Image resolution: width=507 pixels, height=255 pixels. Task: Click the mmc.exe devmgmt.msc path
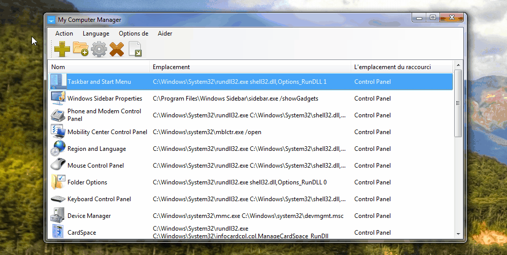coord(248,216)
